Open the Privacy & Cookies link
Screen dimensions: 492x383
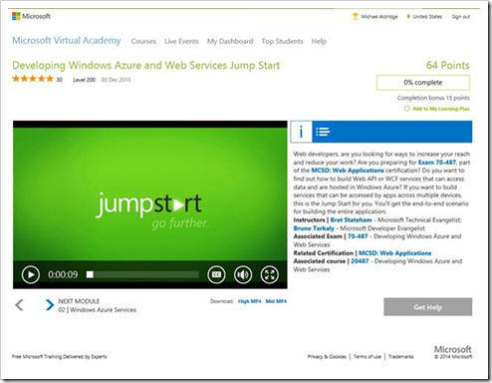pos(327,356)
